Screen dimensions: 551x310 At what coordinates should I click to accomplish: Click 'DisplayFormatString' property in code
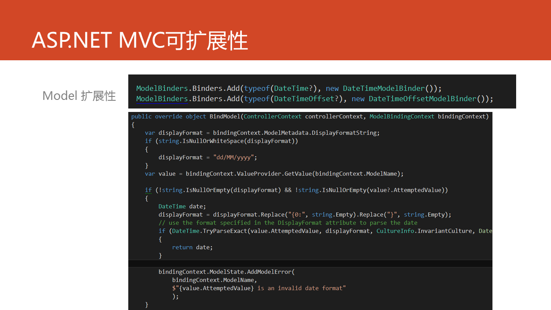(344, 133)
